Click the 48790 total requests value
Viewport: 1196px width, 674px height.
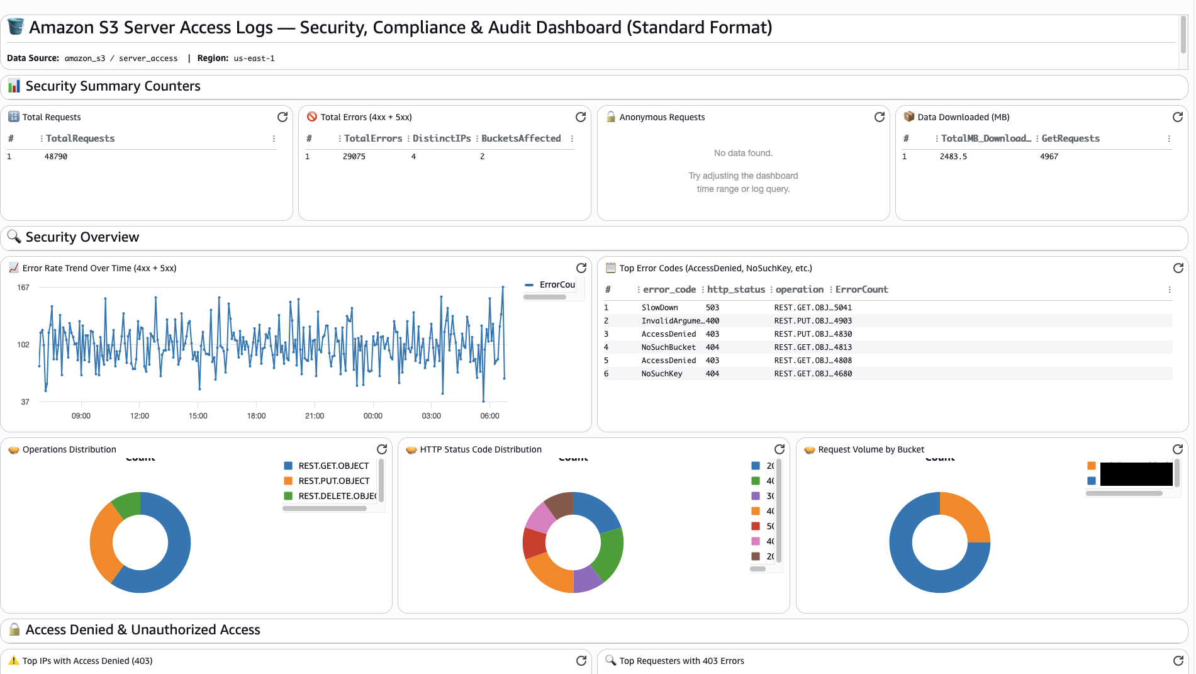(56, 157)
